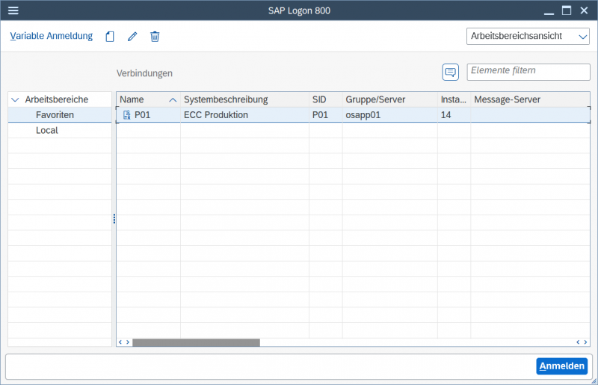Viewport: 598px width, 385px height.
Task: Maximize the SAP Logon window
Action: [x=567, y=10]
